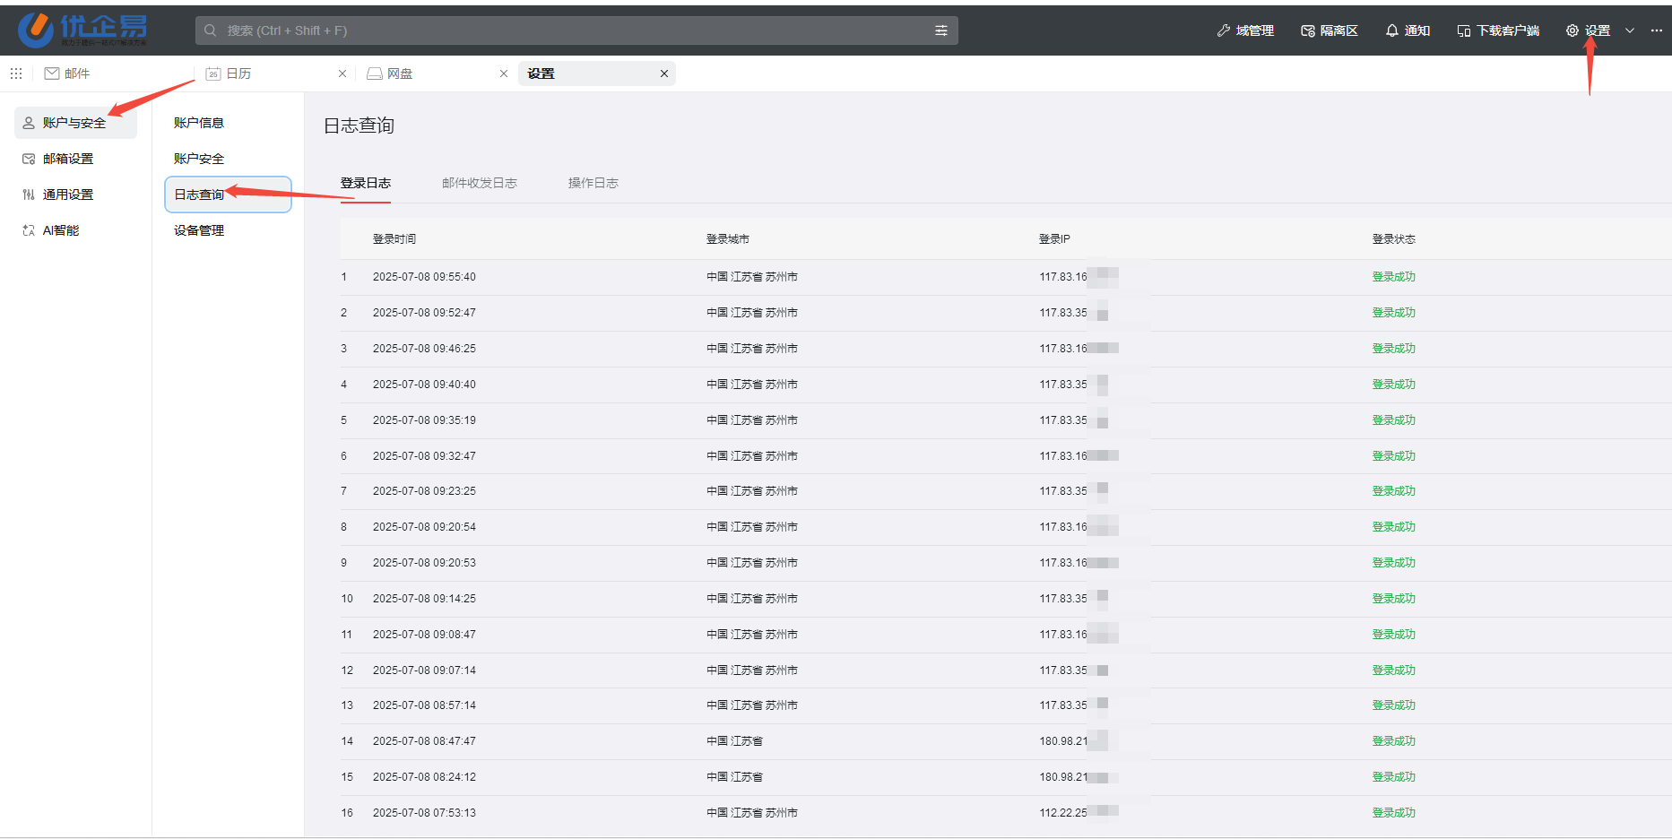Click the filter icon inside the search bar
The image size is (1672, 839).
pos(940,30)
